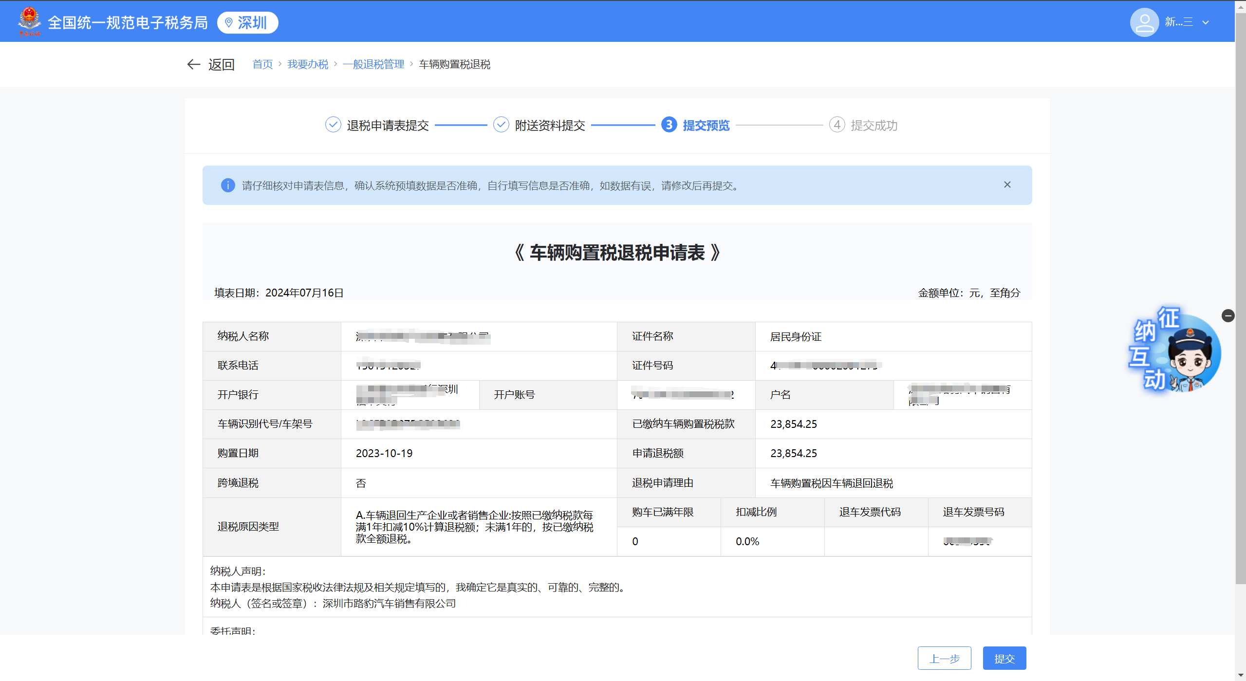Image resolution: width=1246 pixels, height=681 pixels.
Task: Open 我要办税 breadcrumb link
Action: tap(308, 64)
